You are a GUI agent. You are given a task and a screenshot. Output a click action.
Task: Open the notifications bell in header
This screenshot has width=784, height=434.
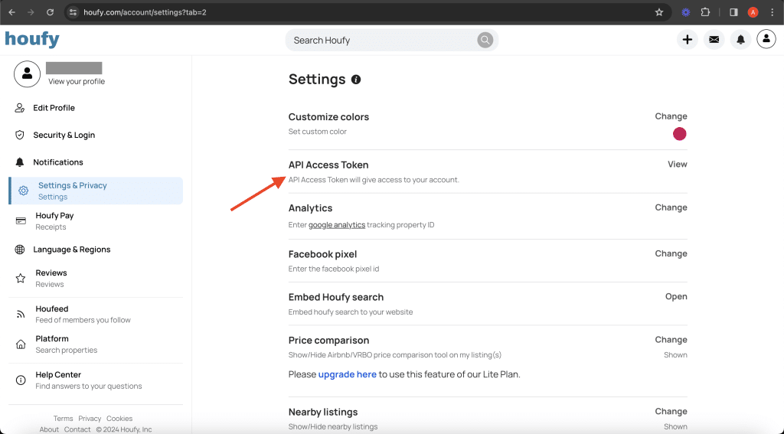[740, 40]
